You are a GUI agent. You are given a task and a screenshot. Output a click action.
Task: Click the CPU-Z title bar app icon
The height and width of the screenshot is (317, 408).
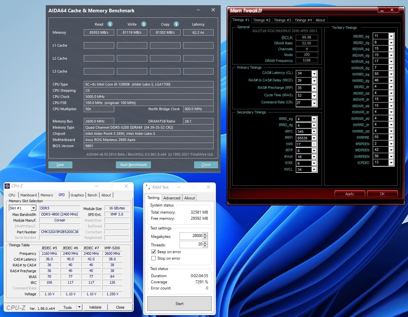7,186
